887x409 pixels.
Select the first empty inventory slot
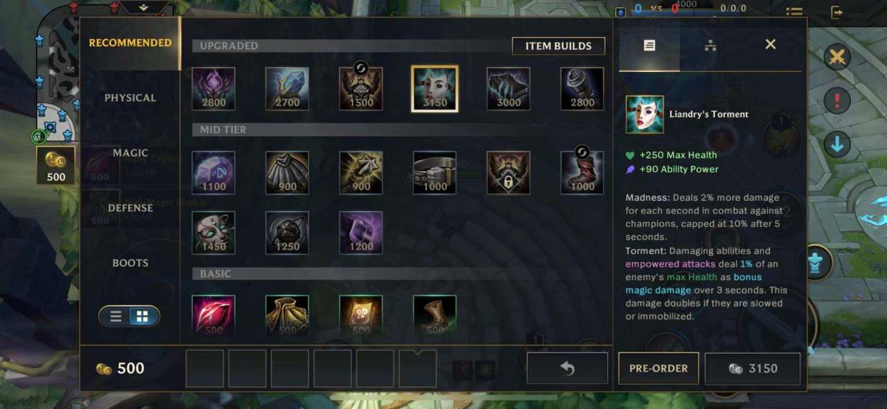point(204,368)
